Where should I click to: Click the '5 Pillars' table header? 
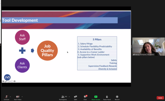tap(97, 40)
